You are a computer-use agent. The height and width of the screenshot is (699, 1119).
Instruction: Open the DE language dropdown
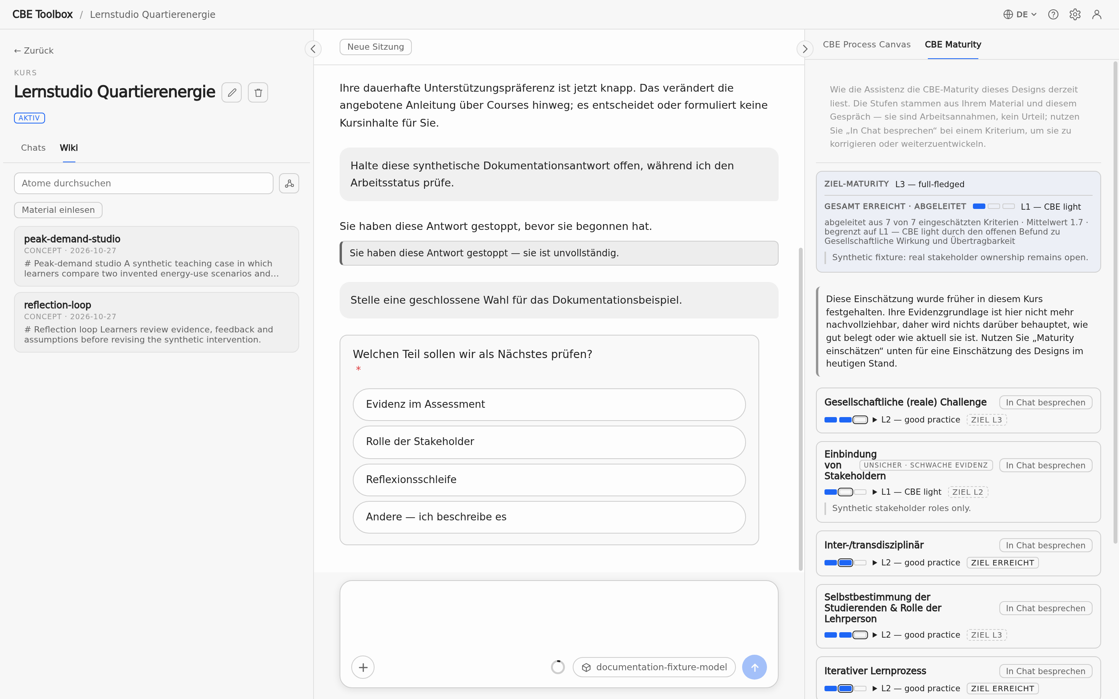point(1020,14)
